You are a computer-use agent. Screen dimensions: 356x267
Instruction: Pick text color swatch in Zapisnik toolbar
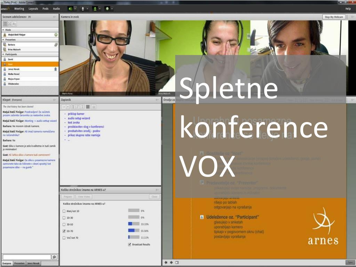pos(88,107)
